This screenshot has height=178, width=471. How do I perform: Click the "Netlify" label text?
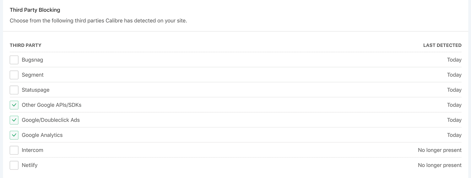click(30, 165)
